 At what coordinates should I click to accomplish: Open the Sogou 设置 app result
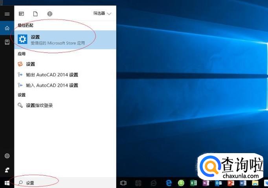(x=65, y=64)
